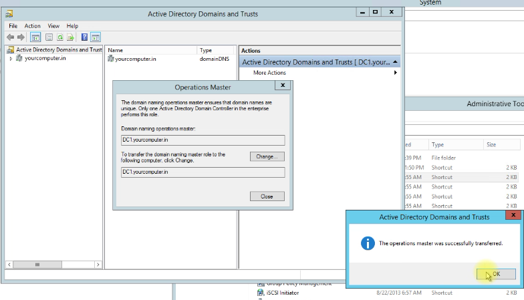Click the transfer target computer field
Image resolution: width=524 pixels, height=300 pixels.
tap(203, 172)
